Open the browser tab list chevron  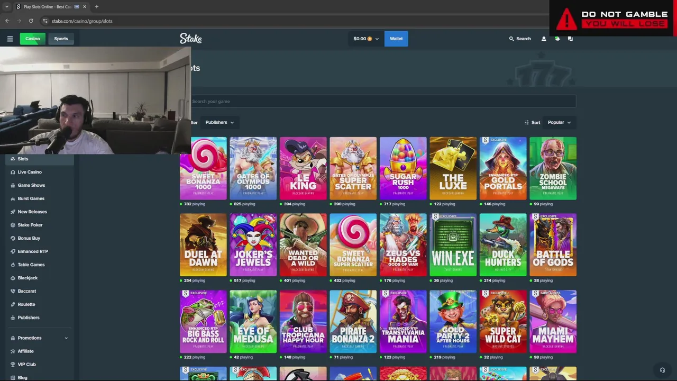click(6, 7)
